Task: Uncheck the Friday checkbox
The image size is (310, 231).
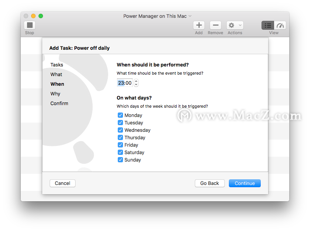Action: [x=120, y=145]
